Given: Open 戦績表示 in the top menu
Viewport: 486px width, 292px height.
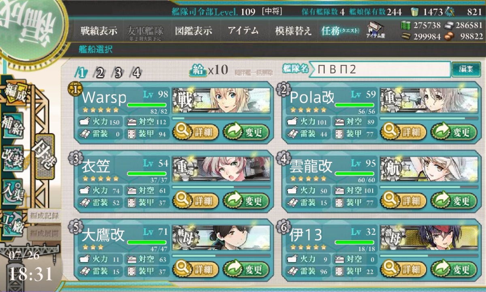Looking at the screenshot, I should click(x=98, y=31).
